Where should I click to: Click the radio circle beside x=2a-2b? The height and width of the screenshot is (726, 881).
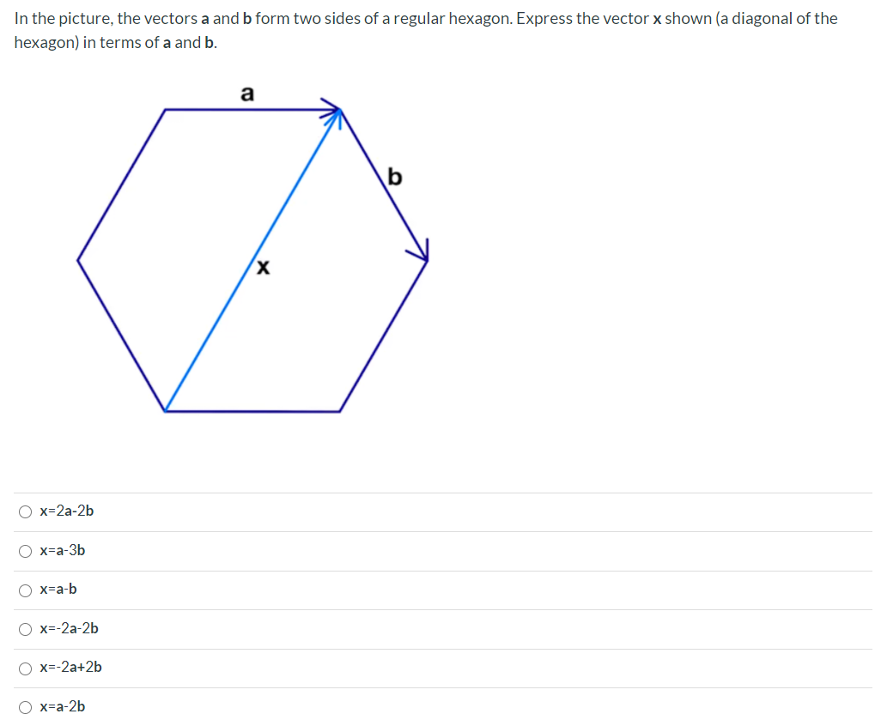pos(26,511)
